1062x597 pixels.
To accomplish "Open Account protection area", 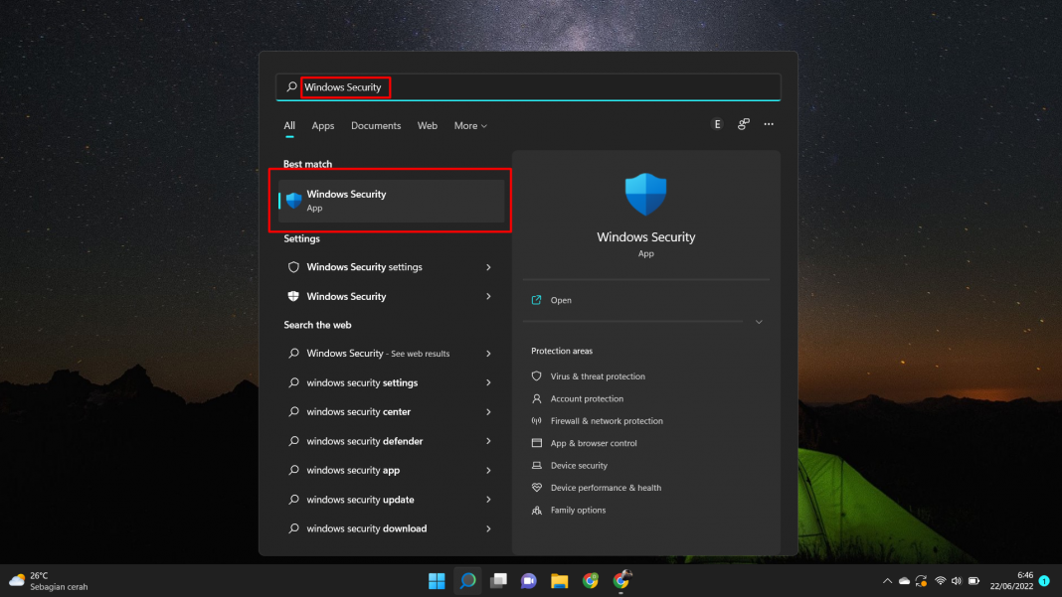I will point(587,399).
